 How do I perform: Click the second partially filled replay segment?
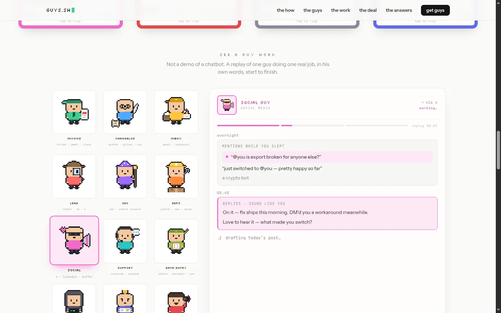(x=312, y=126)
